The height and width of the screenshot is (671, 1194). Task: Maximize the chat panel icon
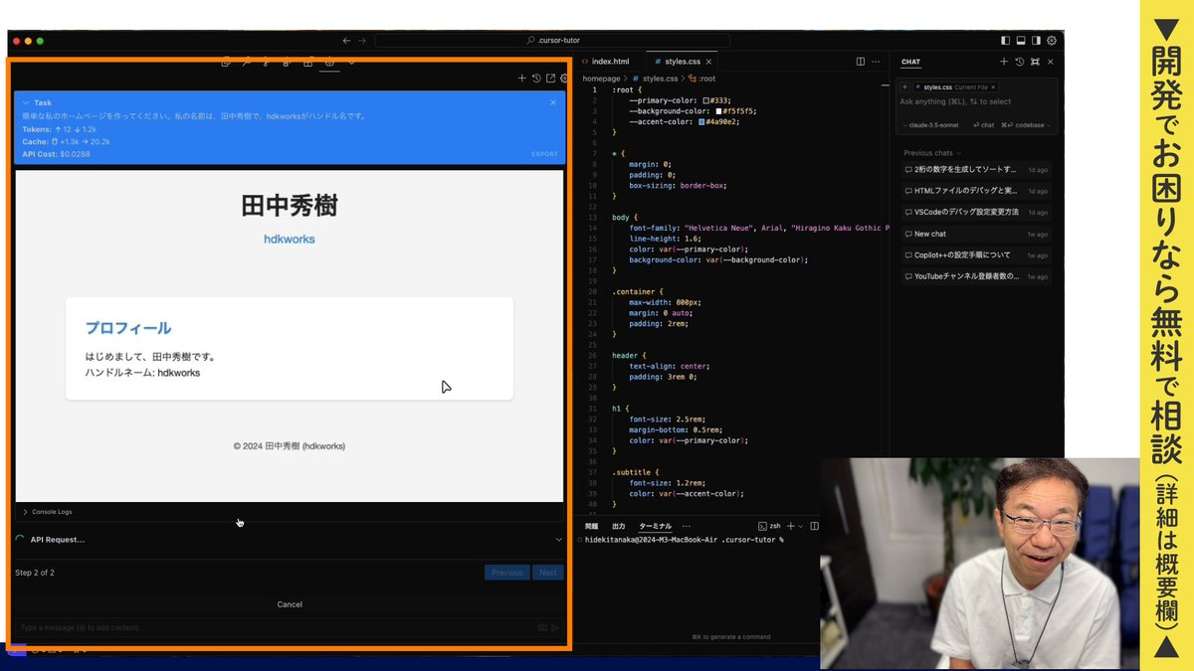tap(1035, 62)
